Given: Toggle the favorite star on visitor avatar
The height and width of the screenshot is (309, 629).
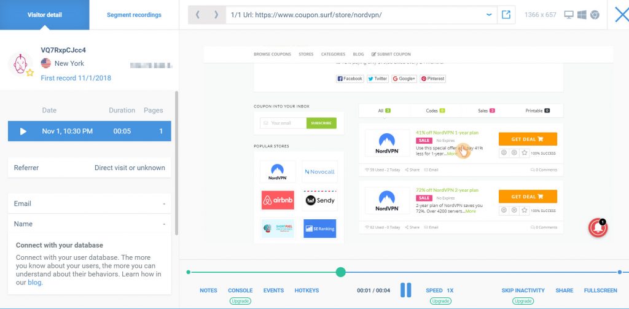Looking at the screenshot, I should pyautogui.click(x=29, y=72).
